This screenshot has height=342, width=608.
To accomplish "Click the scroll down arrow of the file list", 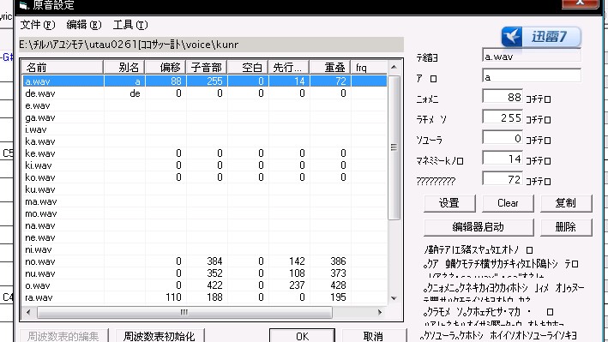I will tap(394, 298).
